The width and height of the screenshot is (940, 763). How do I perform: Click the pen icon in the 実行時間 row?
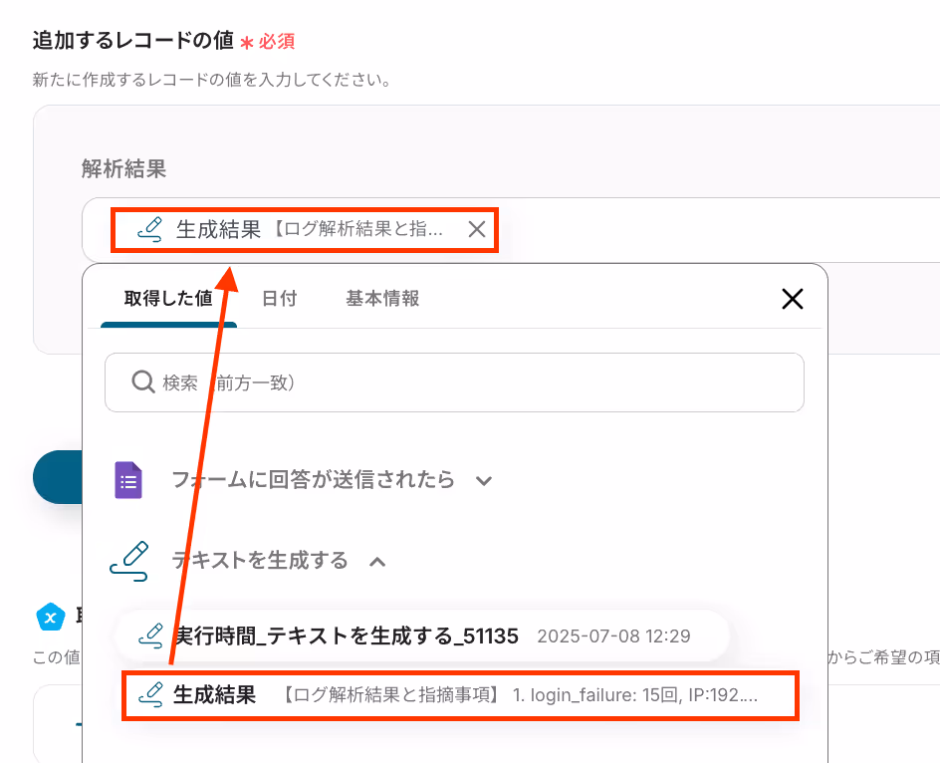[x=150, y=636]
